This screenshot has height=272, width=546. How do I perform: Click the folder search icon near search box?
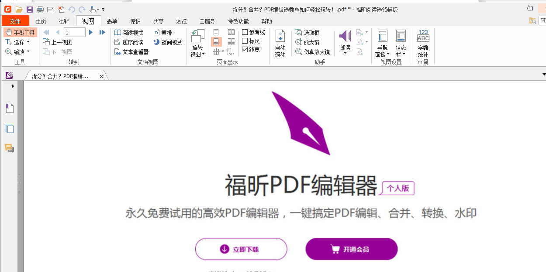click(533, 21)
